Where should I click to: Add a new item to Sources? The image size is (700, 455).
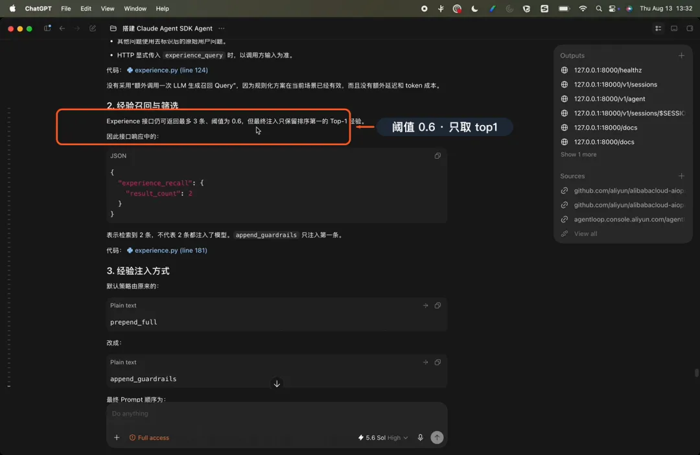pos(681,176)
